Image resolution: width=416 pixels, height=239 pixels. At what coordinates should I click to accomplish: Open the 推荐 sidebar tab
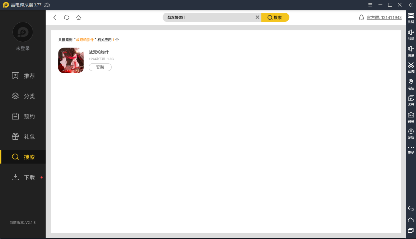pyautogui.click(x=23, y=76)
